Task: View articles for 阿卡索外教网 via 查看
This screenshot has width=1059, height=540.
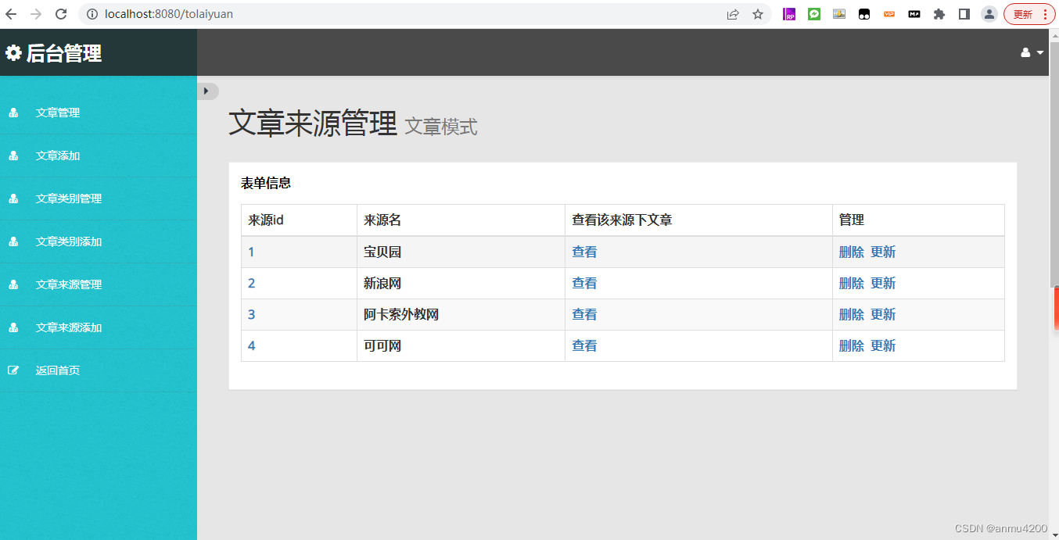Action: 584,314
